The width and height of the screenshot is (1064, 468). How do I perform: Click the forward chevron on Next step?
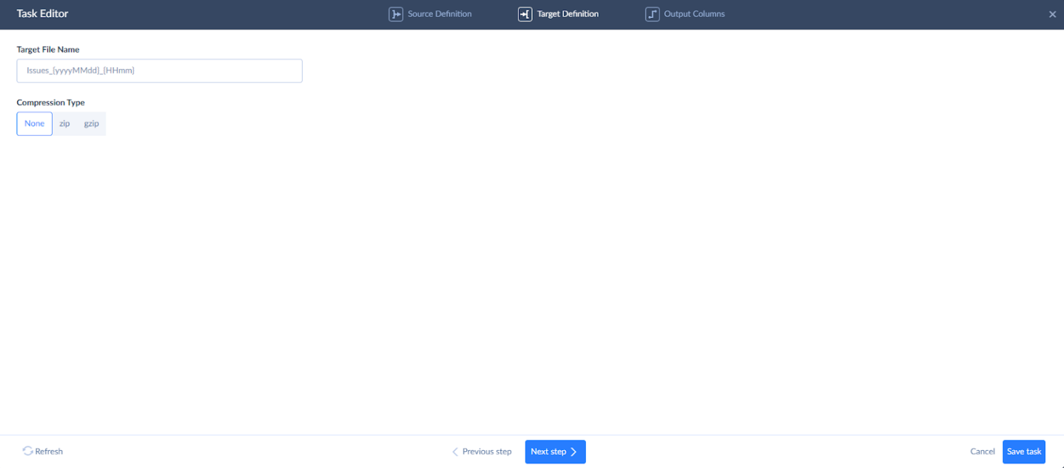pyautogui.click(x=573, y=451)
